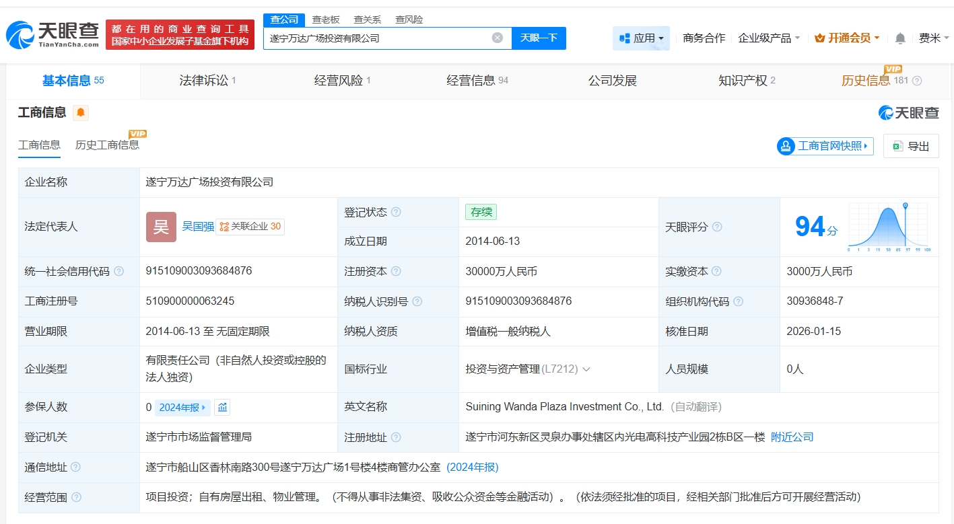Screen dimensions: 954x524
Task: Click the notification bell icon in header
Action: coord(900,38)
